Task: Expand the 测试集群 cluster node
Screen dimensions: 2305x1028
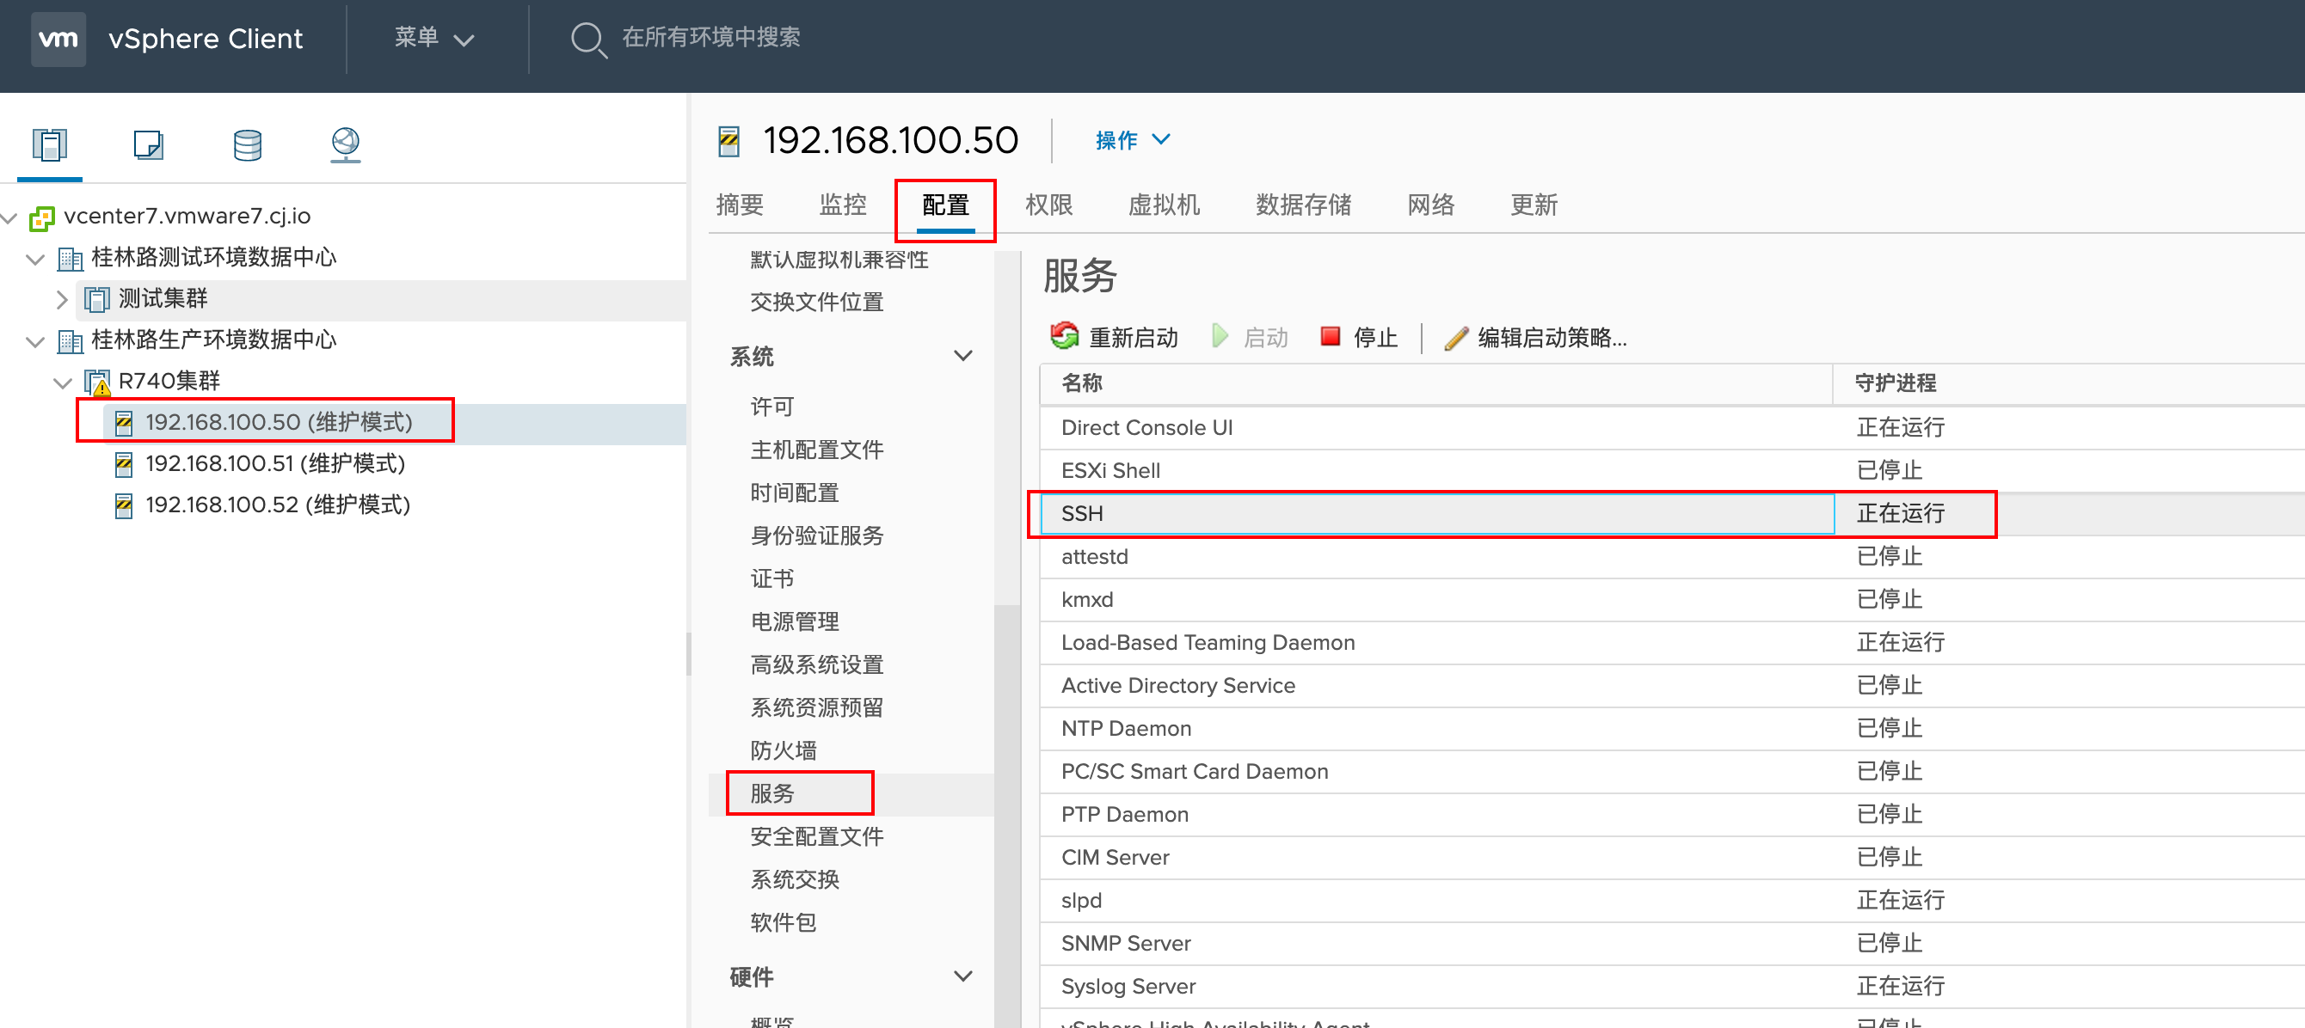Action: coord(61,299)
